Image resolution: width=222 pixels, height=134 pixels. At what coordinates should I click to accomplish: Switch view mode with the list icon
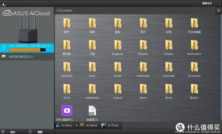click(x=219, y=10)
